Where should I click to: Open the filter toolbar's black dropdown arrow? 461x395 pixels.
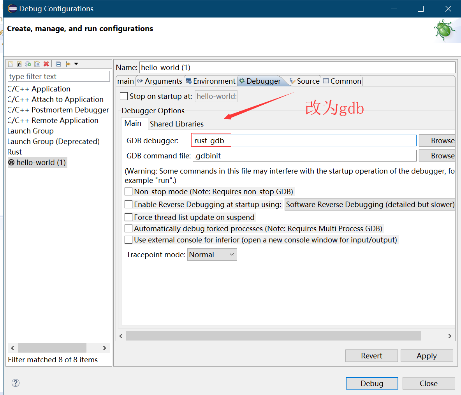[76, 64]
